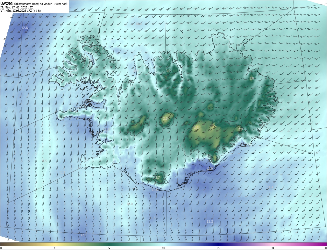The height and width of the screenshot is (250, 327).
Task: Select the 12.9 value on the southeast coast
Action: click(209, 168)
